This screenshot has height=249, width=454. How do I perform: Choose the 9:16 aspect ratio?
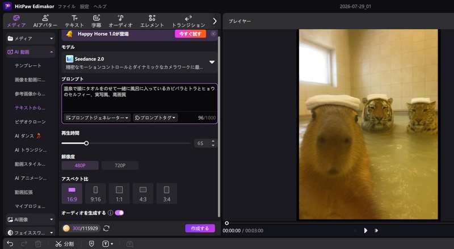click(95, 193)
